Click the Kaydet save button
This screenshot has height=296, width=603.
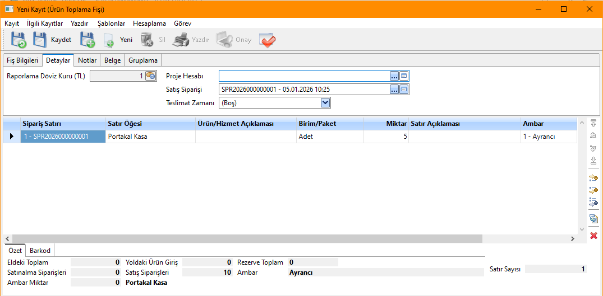[x=52, y=40]
